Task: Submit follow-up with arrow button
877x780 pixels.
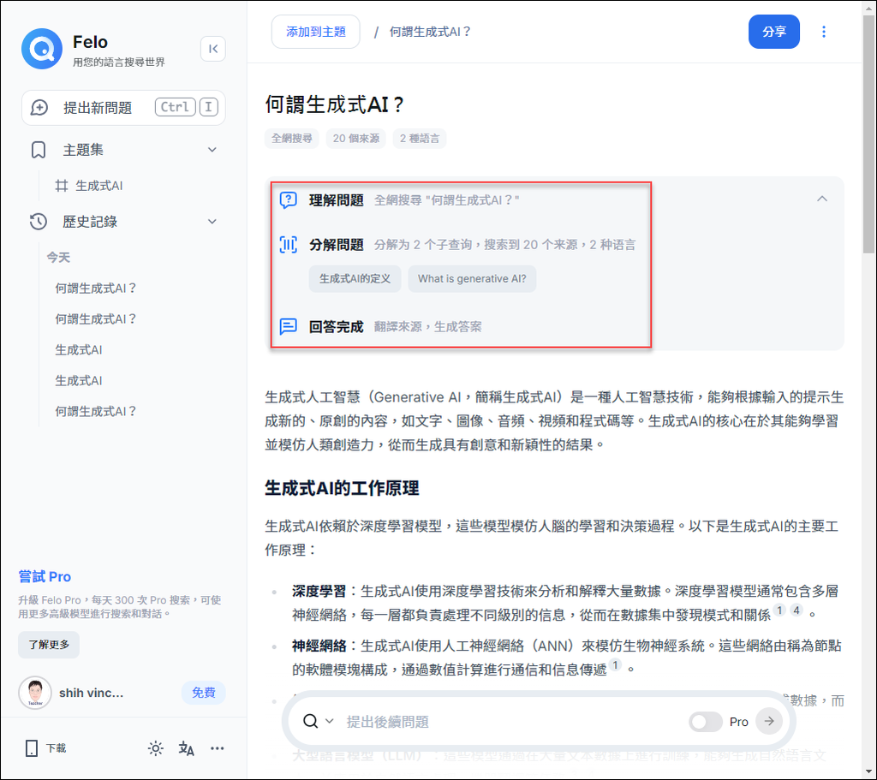Action: pos(769,721)
